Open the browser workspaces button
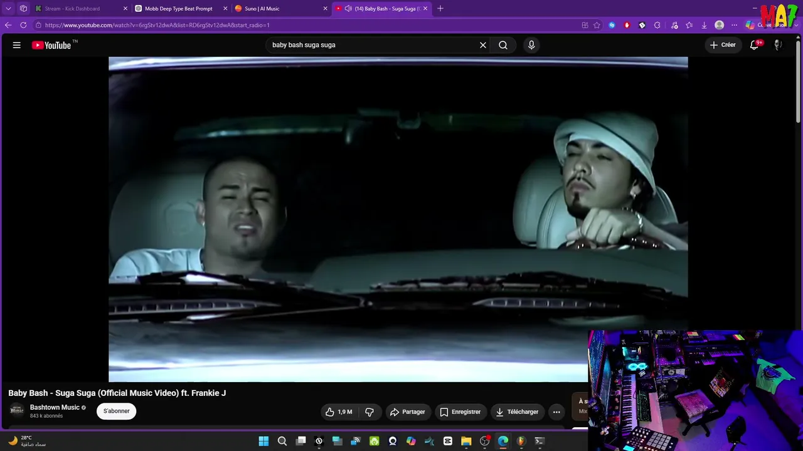803x451 pixels. click(x=23, y=9)
